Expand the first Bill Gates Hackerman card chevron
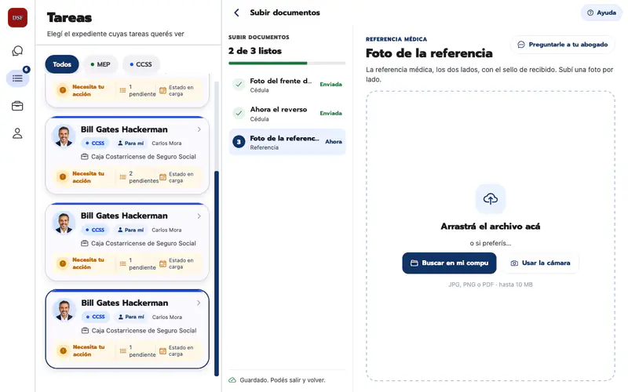628x392 pixels. pyautogui.click(x=199, y=129)
